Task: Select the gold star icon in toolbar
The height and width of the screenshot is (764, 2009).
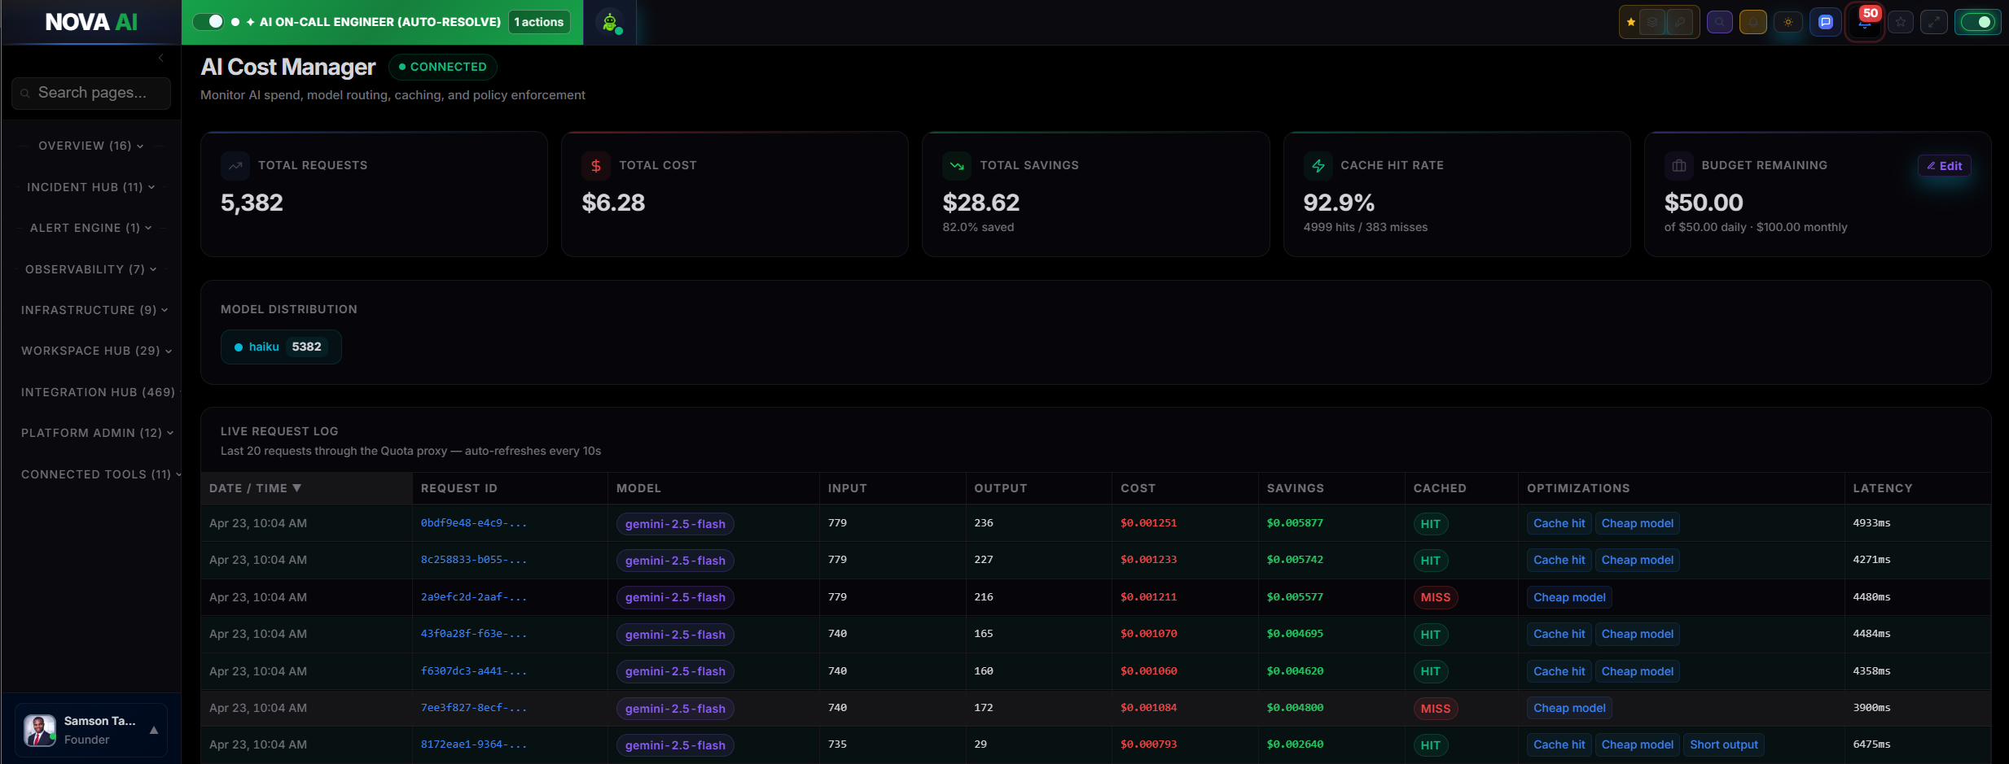Action: point(1630,22)
